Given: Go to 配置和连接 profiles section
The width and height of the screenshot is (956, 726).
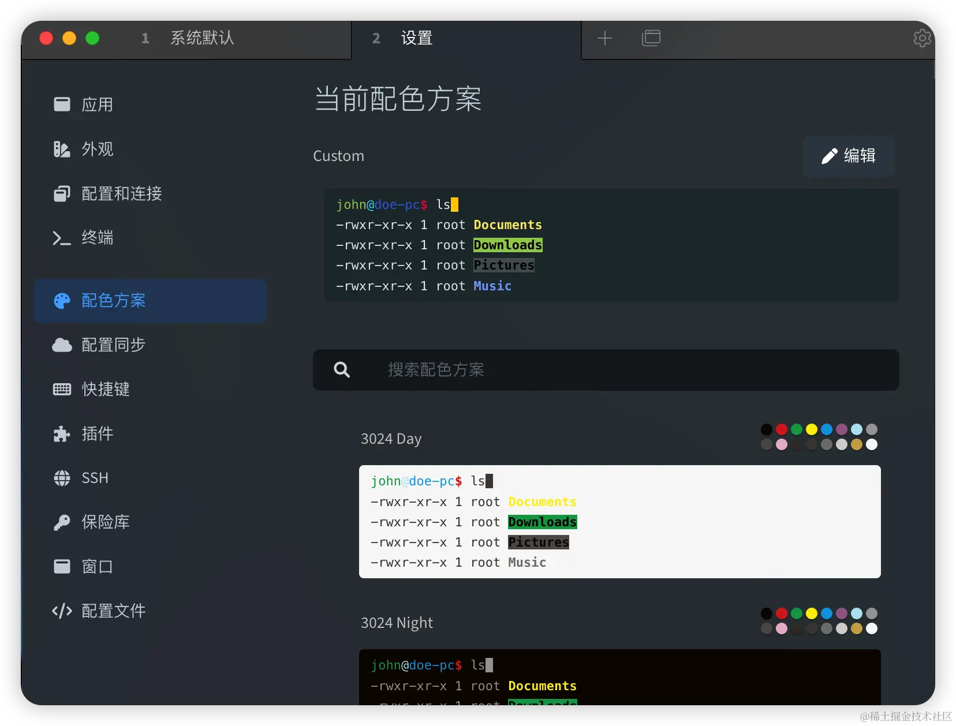Looking at the screenshot, I should [150, 193].
